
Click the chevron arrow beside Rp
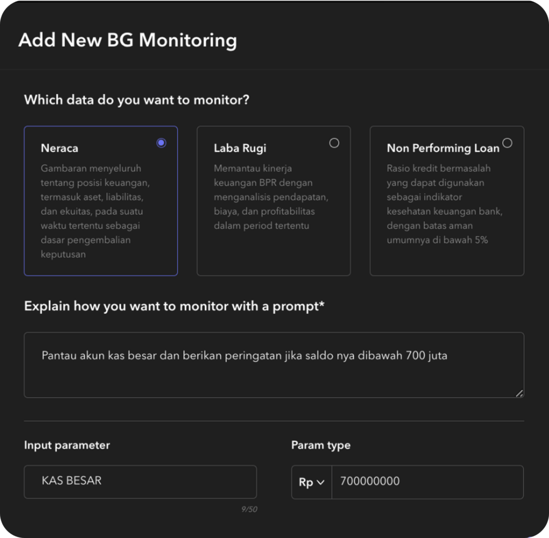(x=321, y=482)
